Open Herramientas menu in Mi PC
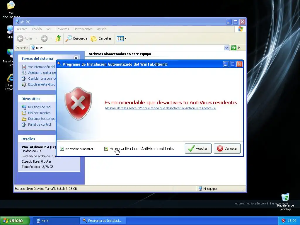Image resolution: width=300 pixels, height=225 pixels. pyautogui.click(x=83, y=29)
